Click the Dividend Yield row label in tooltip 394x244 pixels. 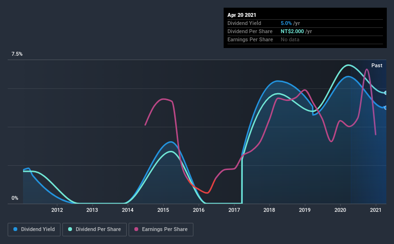click(x=244, y=23)
